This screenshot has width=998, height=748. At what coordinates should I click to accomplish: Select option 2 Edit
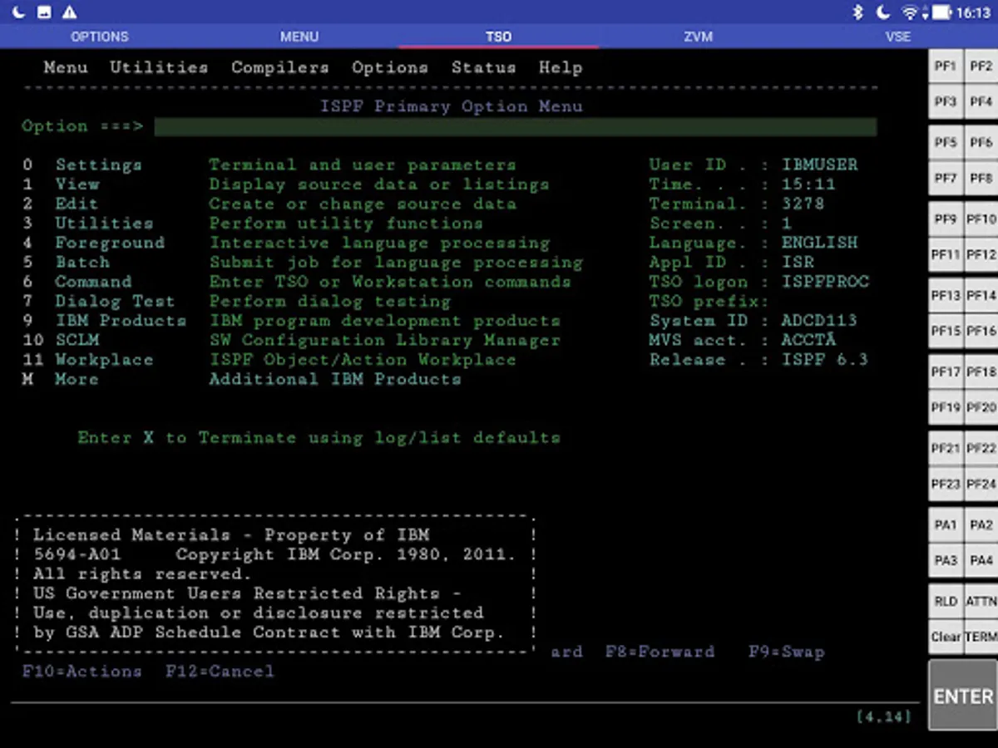[x=77, y=204]
